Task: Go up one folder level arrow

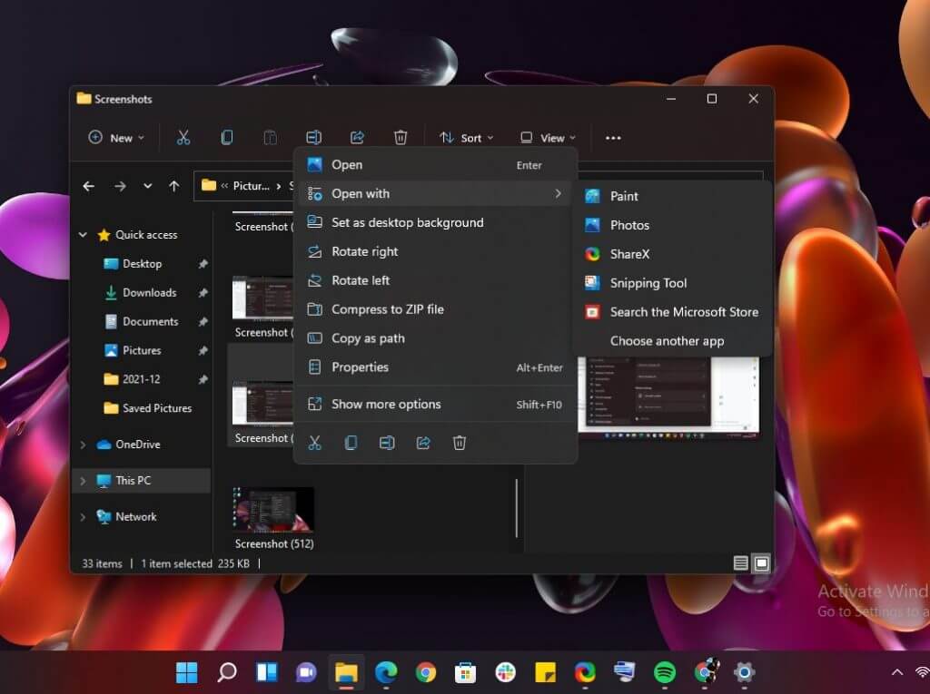Action: [x=173, y=186]
